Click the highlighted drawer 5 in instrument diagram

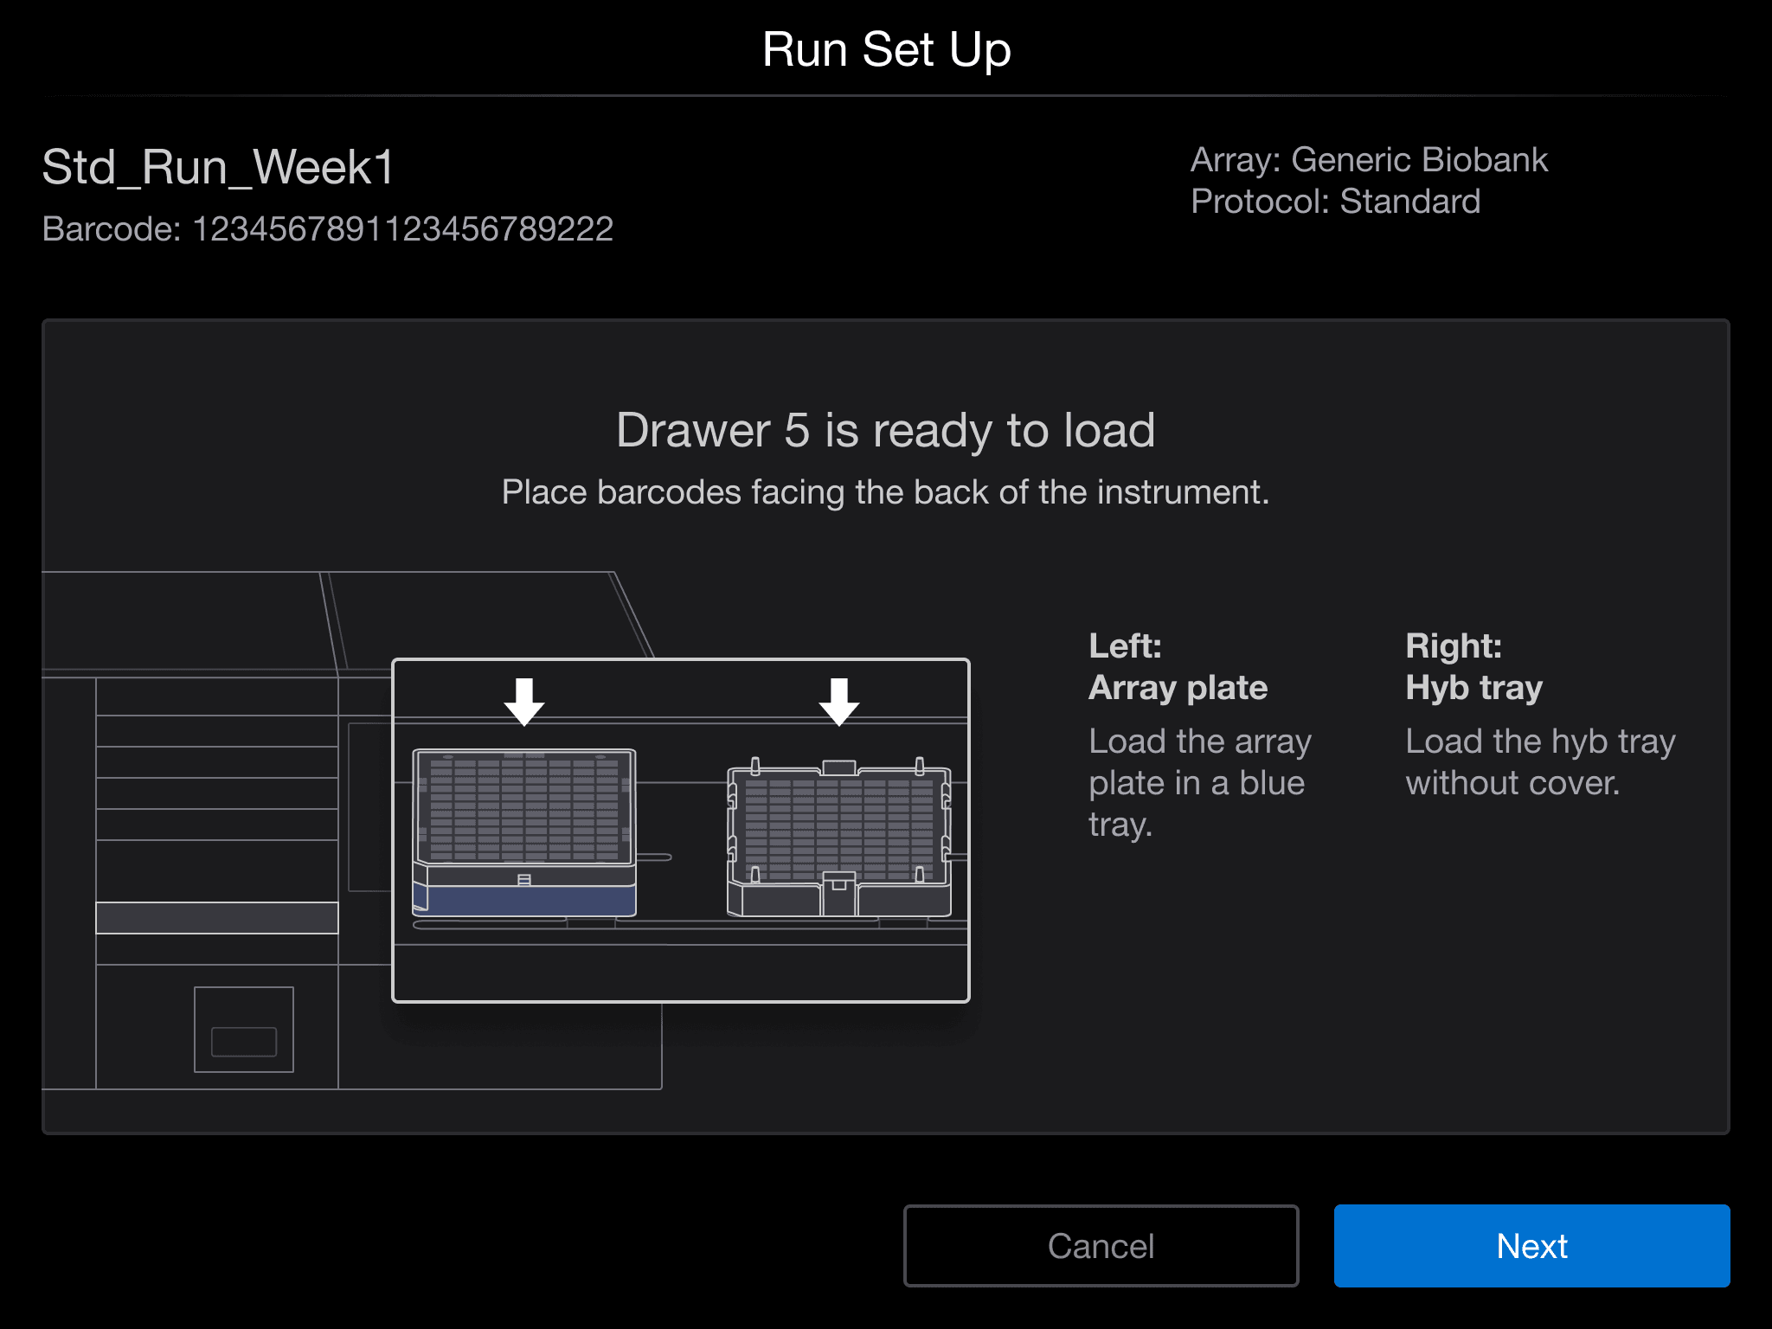(216, 918)
